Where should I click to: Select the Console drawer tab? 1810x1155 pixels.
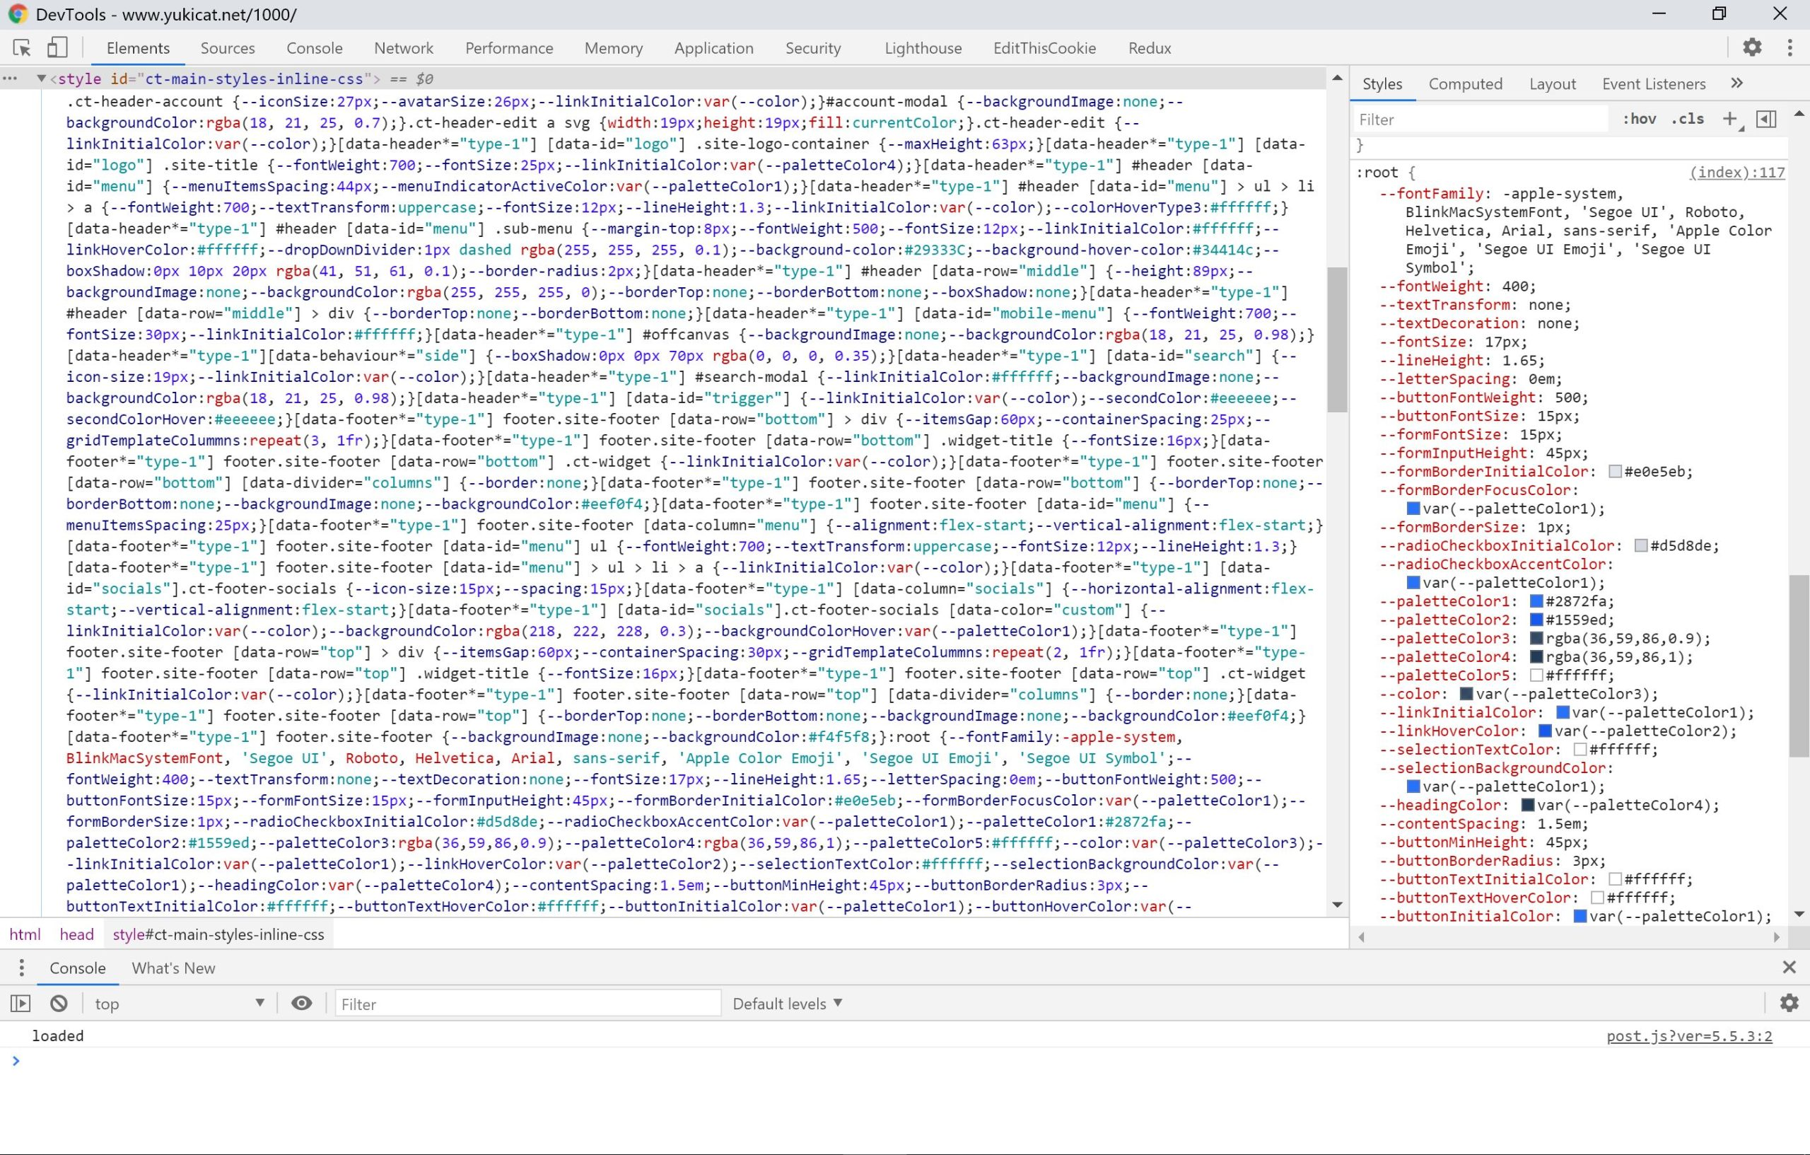click(78, 968)
